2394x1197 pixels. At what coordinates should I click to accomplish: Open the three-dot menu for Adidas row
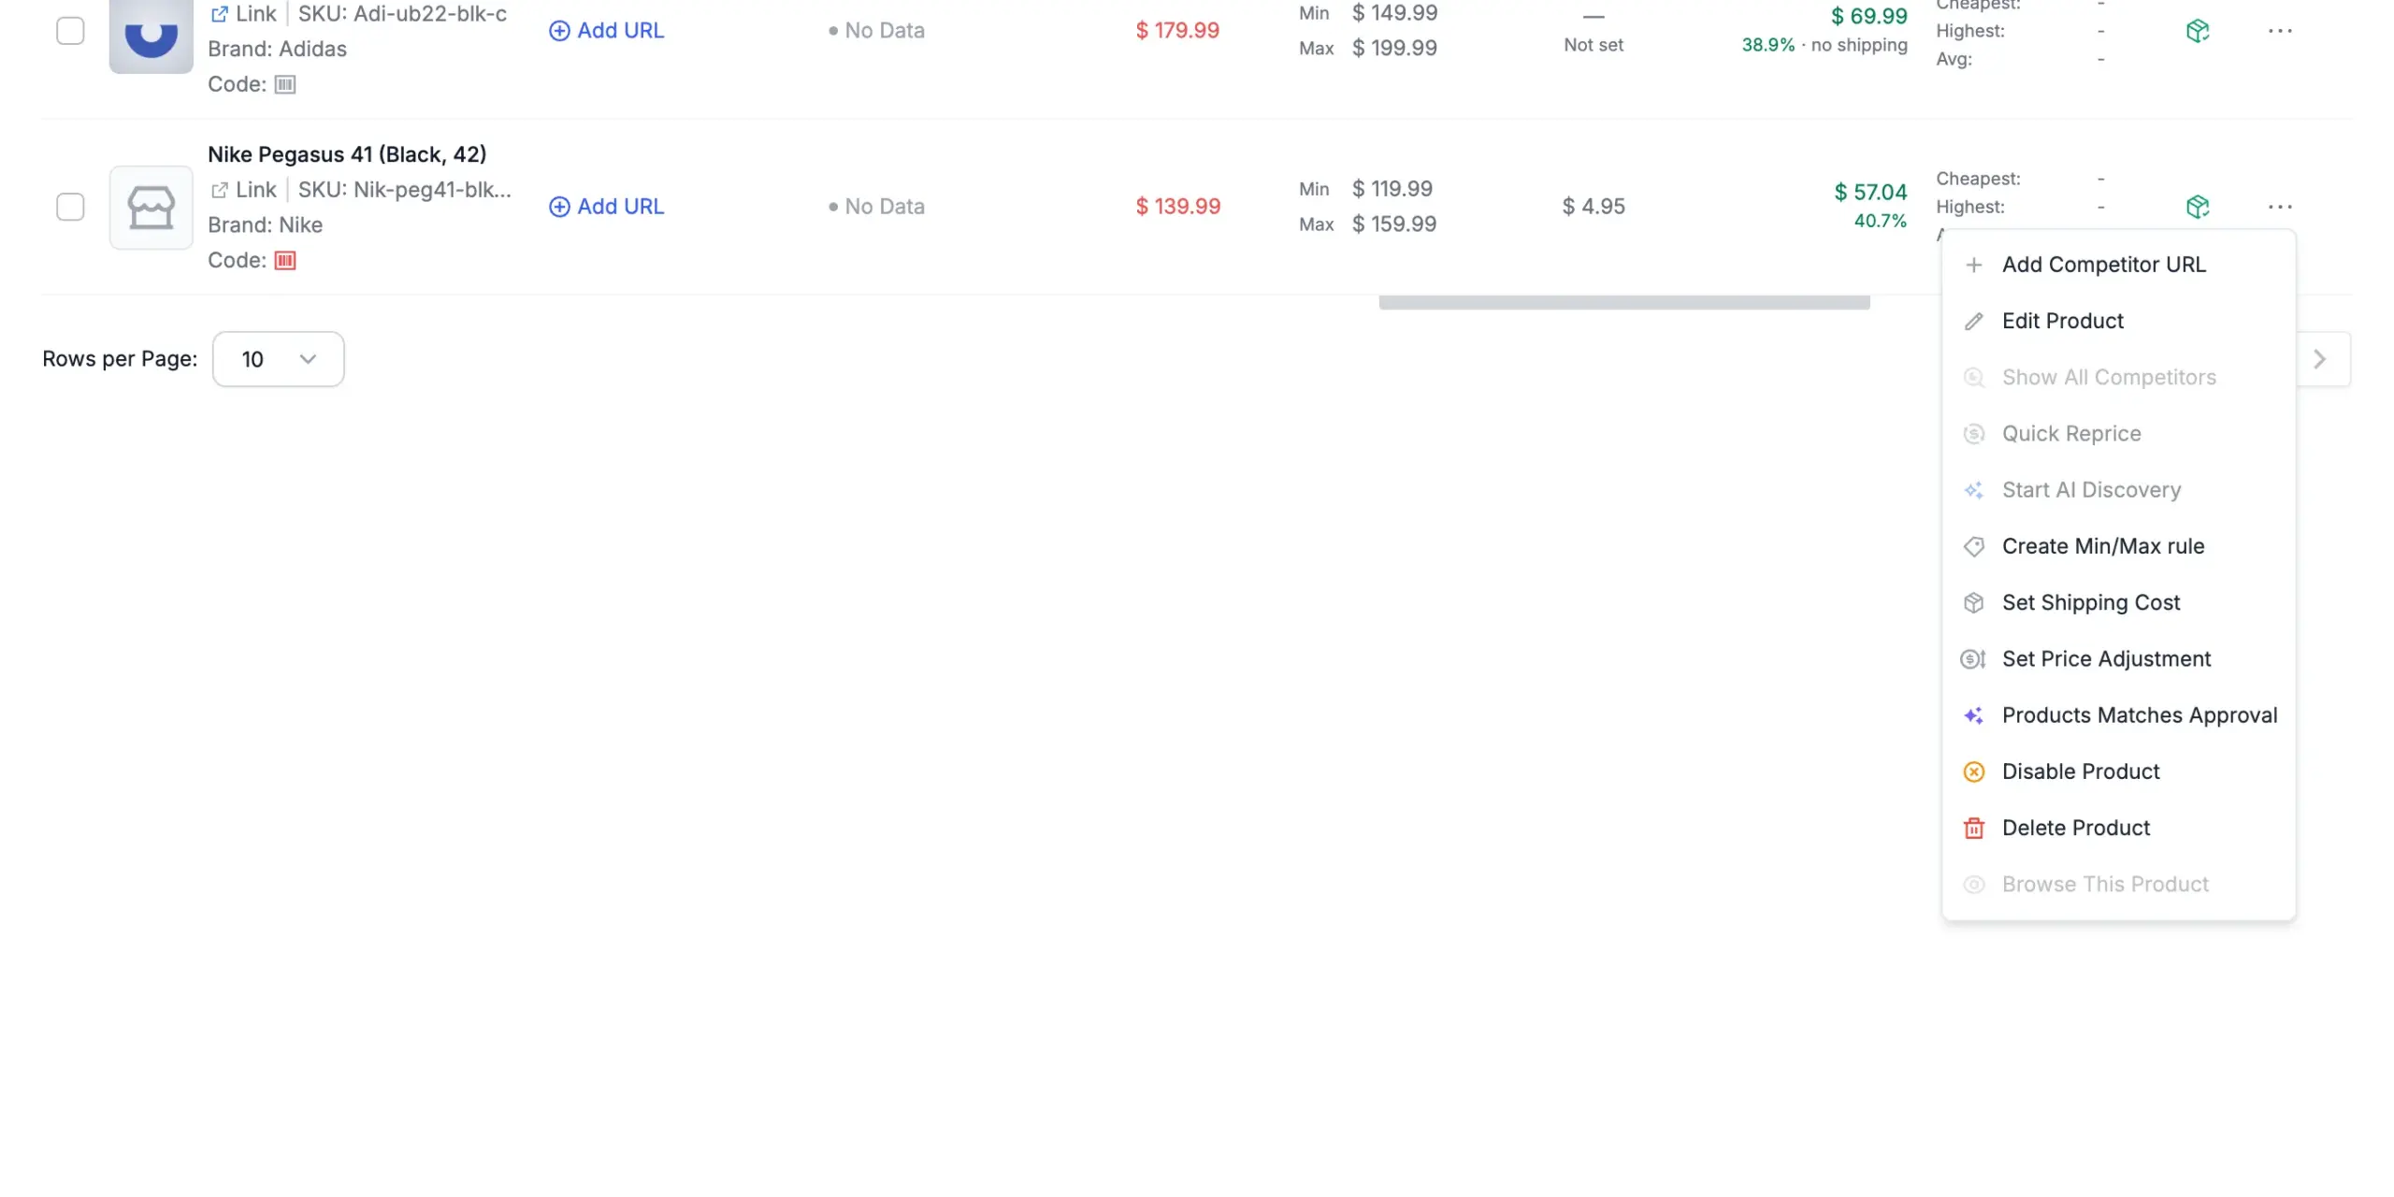coord(2280,31)
